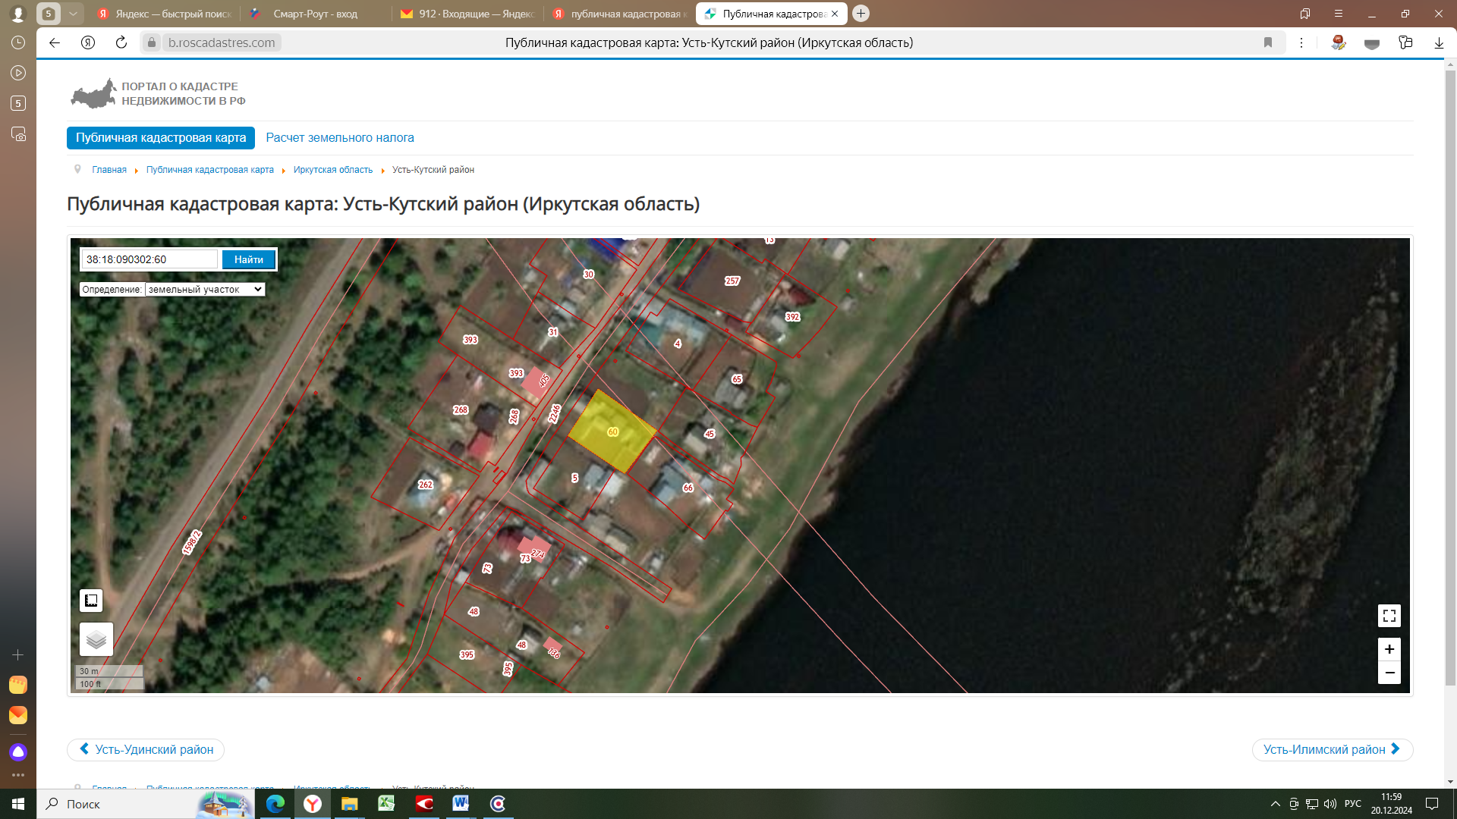This screenshot has height=819, width=1457.
Task: Switch to Яндекс — быстрый поиск tab
Action: point(165,14)
